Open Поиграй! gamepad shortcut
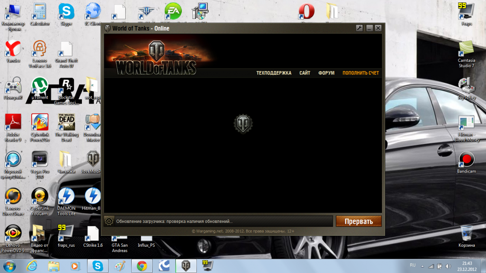The height and width of the screenshot is (273, 486). (x=13, y=88)
